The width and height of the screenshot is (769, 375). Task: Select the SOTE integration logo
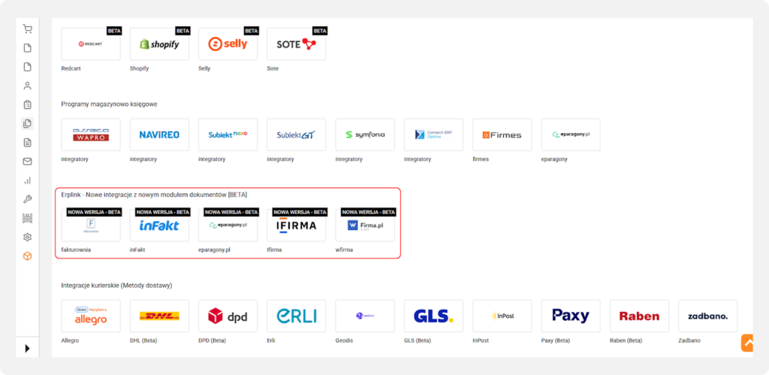tap(297, 44)
